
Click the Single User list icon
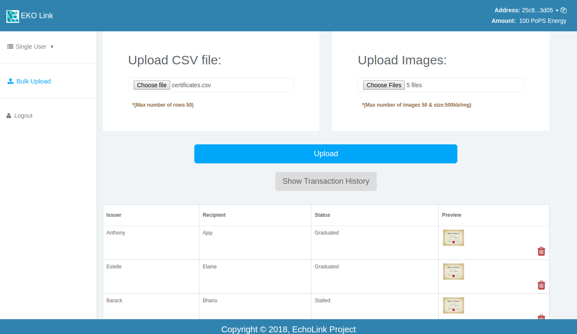coord(10,47)
